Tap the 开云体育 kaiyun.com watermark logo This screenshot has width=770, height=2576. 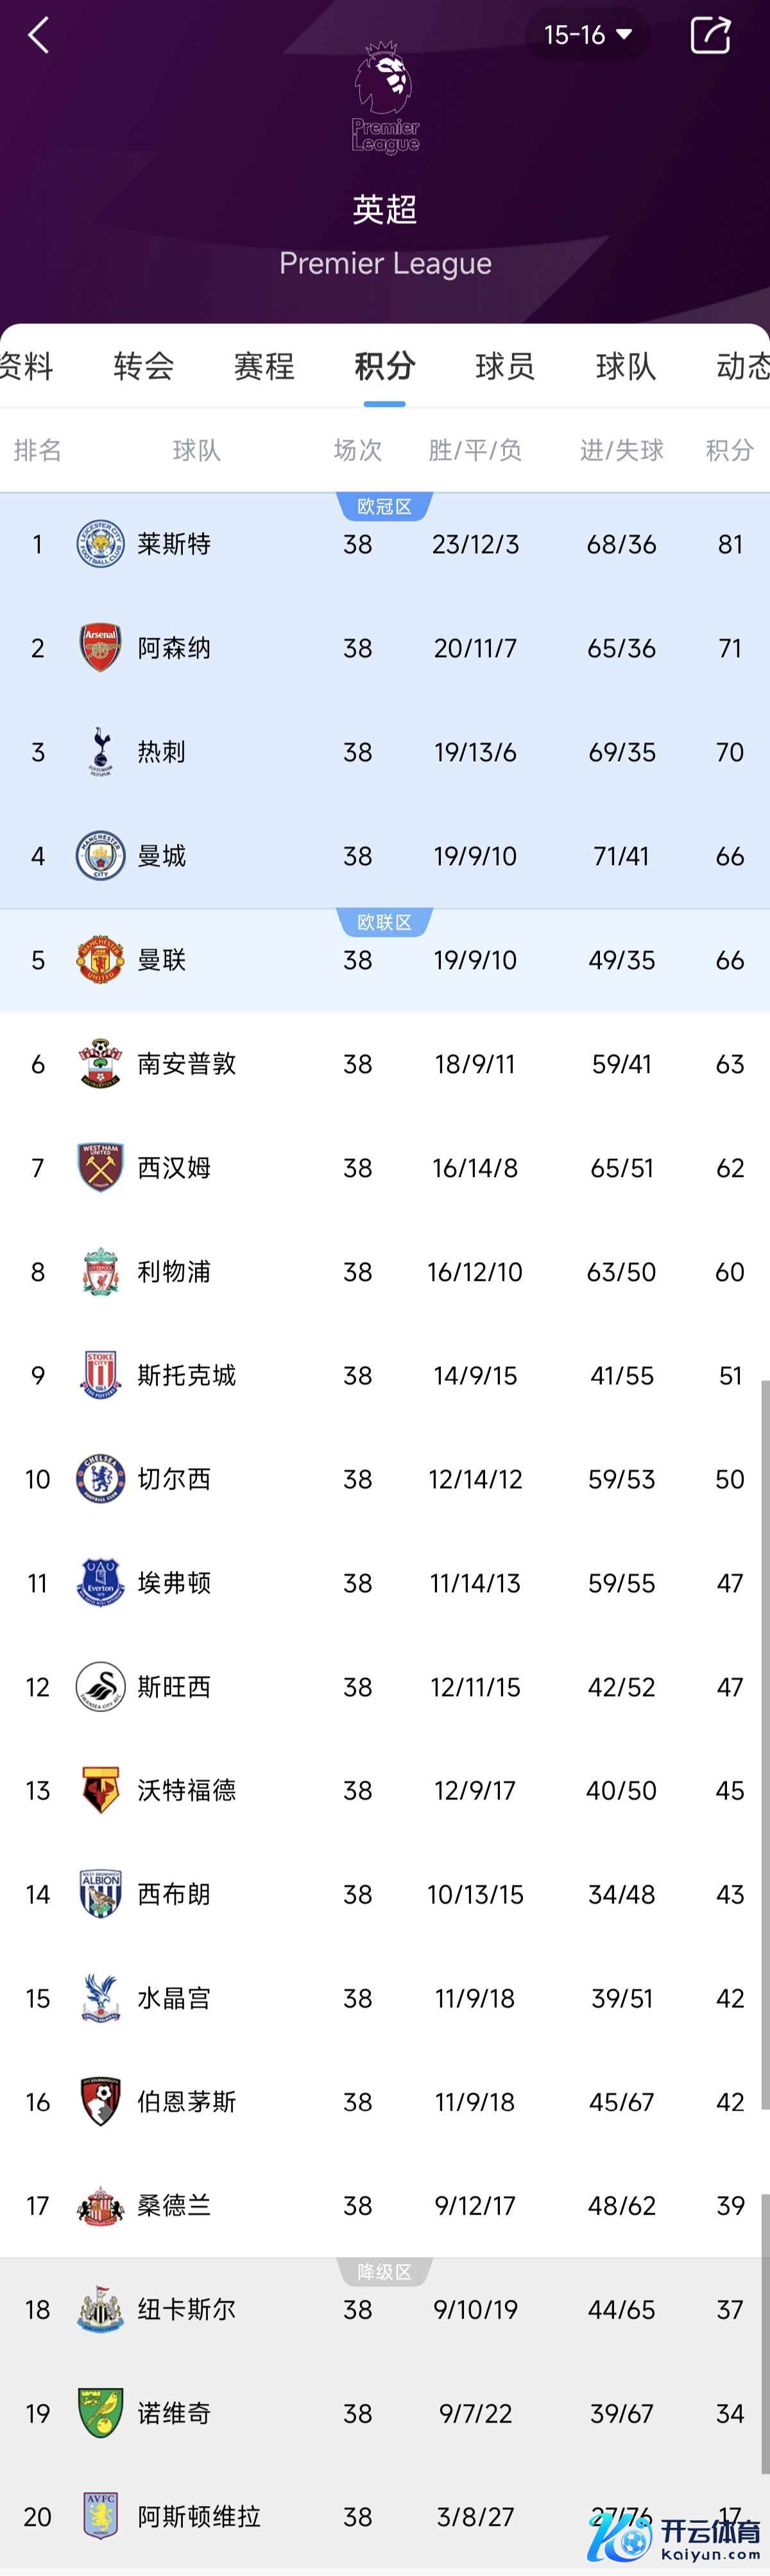click(676, 2538)
